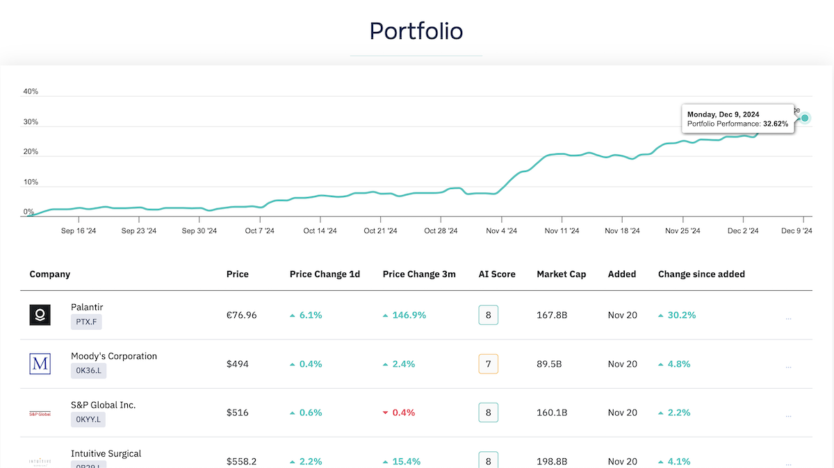Select the 0KYY.L ticker tag

(88, 419)
